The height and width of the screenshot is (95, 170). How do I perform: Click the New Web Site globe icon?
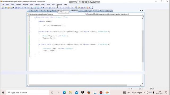tap(6, 8)
